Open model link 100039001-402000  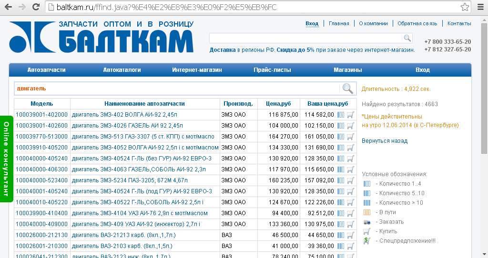(41, 115)
